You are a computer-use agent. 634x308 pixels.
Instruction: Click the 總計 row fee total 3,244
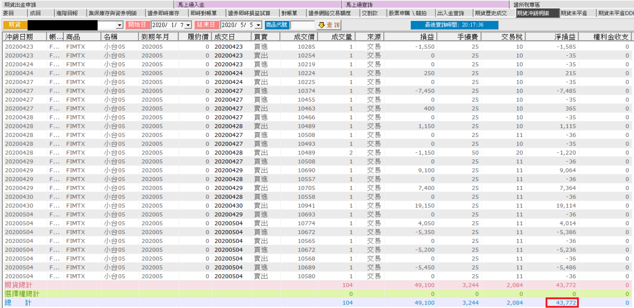coord(470,303)
